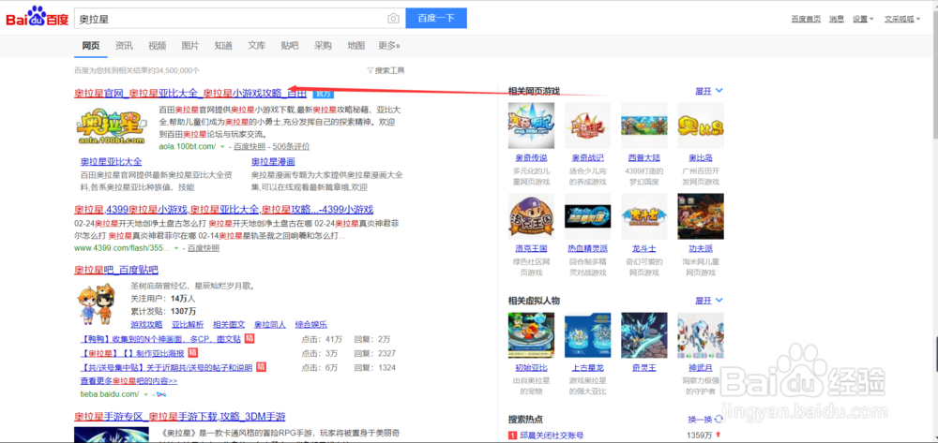Open 奥比岛 game thumbnail
Image resolution: width=938 pixels, height=443 pixels.
[x=701, y=126]
